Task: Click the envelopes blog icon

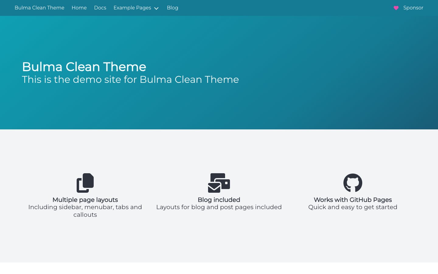Action: click(x=219, y=183)
